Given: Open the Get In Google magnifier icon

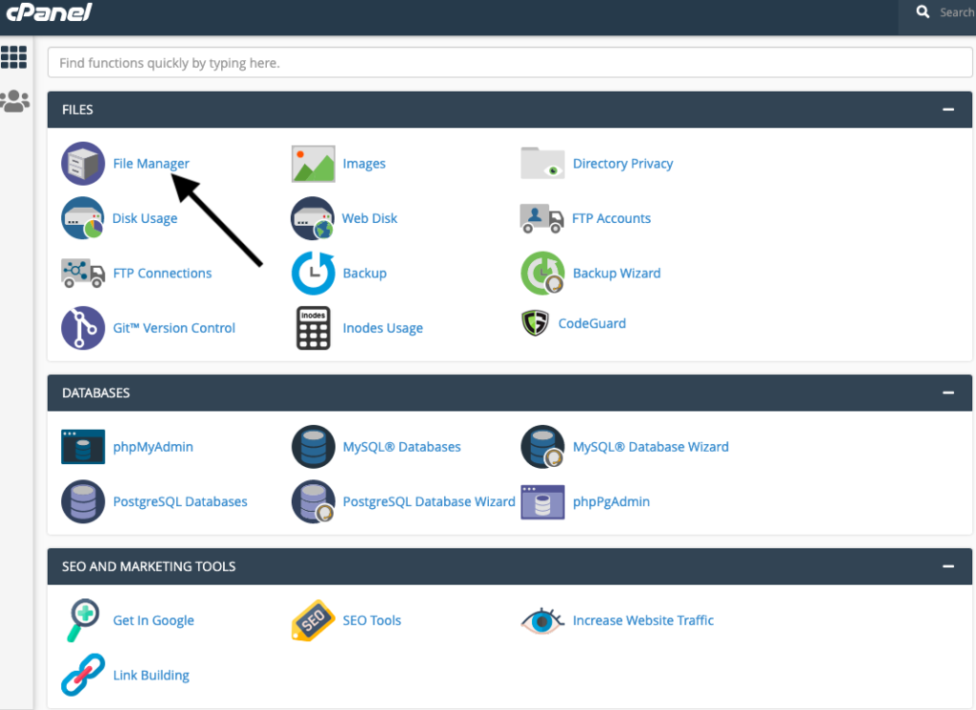Looking at the screenshot, I should pyautogui.click(x=83, y=620).
